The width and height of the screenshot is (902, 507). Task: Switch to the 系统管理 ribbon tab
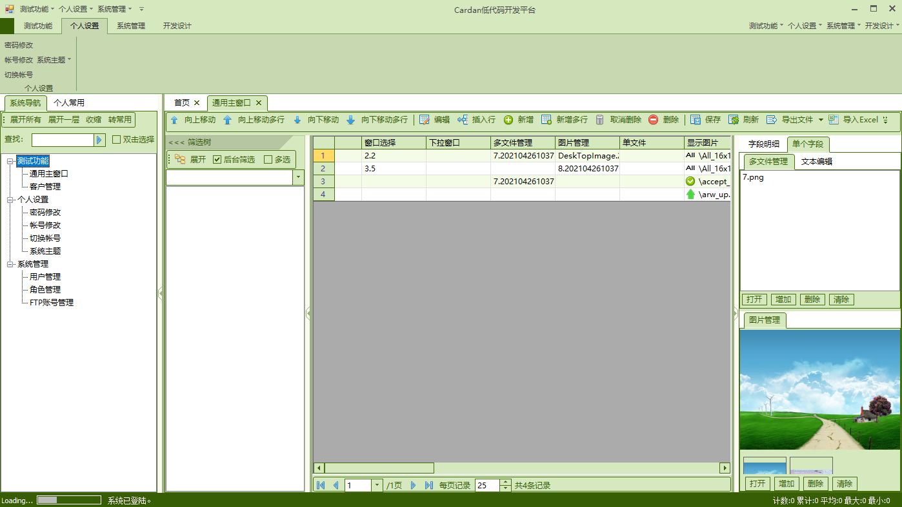click(x=131, y=26)
